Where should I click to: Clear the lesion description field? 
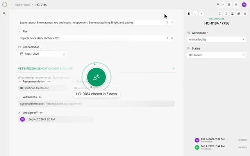(172, 23)
